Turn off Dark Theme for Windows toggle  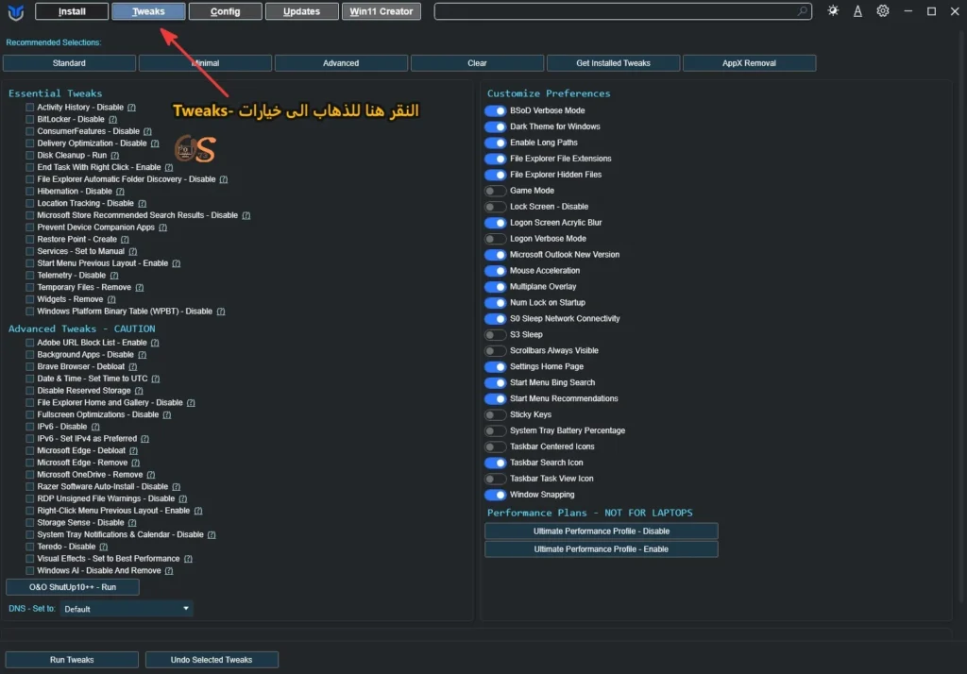495,127
